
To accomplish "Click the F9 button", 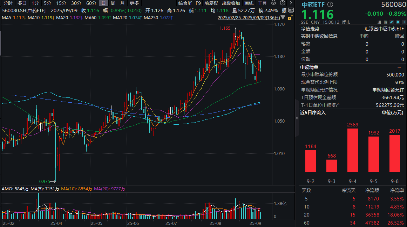I will pos(198,3).
